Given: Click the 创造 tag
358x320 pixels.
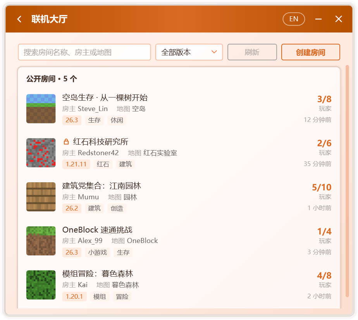Looking at the screenshot, I should (x=117, y=208).
